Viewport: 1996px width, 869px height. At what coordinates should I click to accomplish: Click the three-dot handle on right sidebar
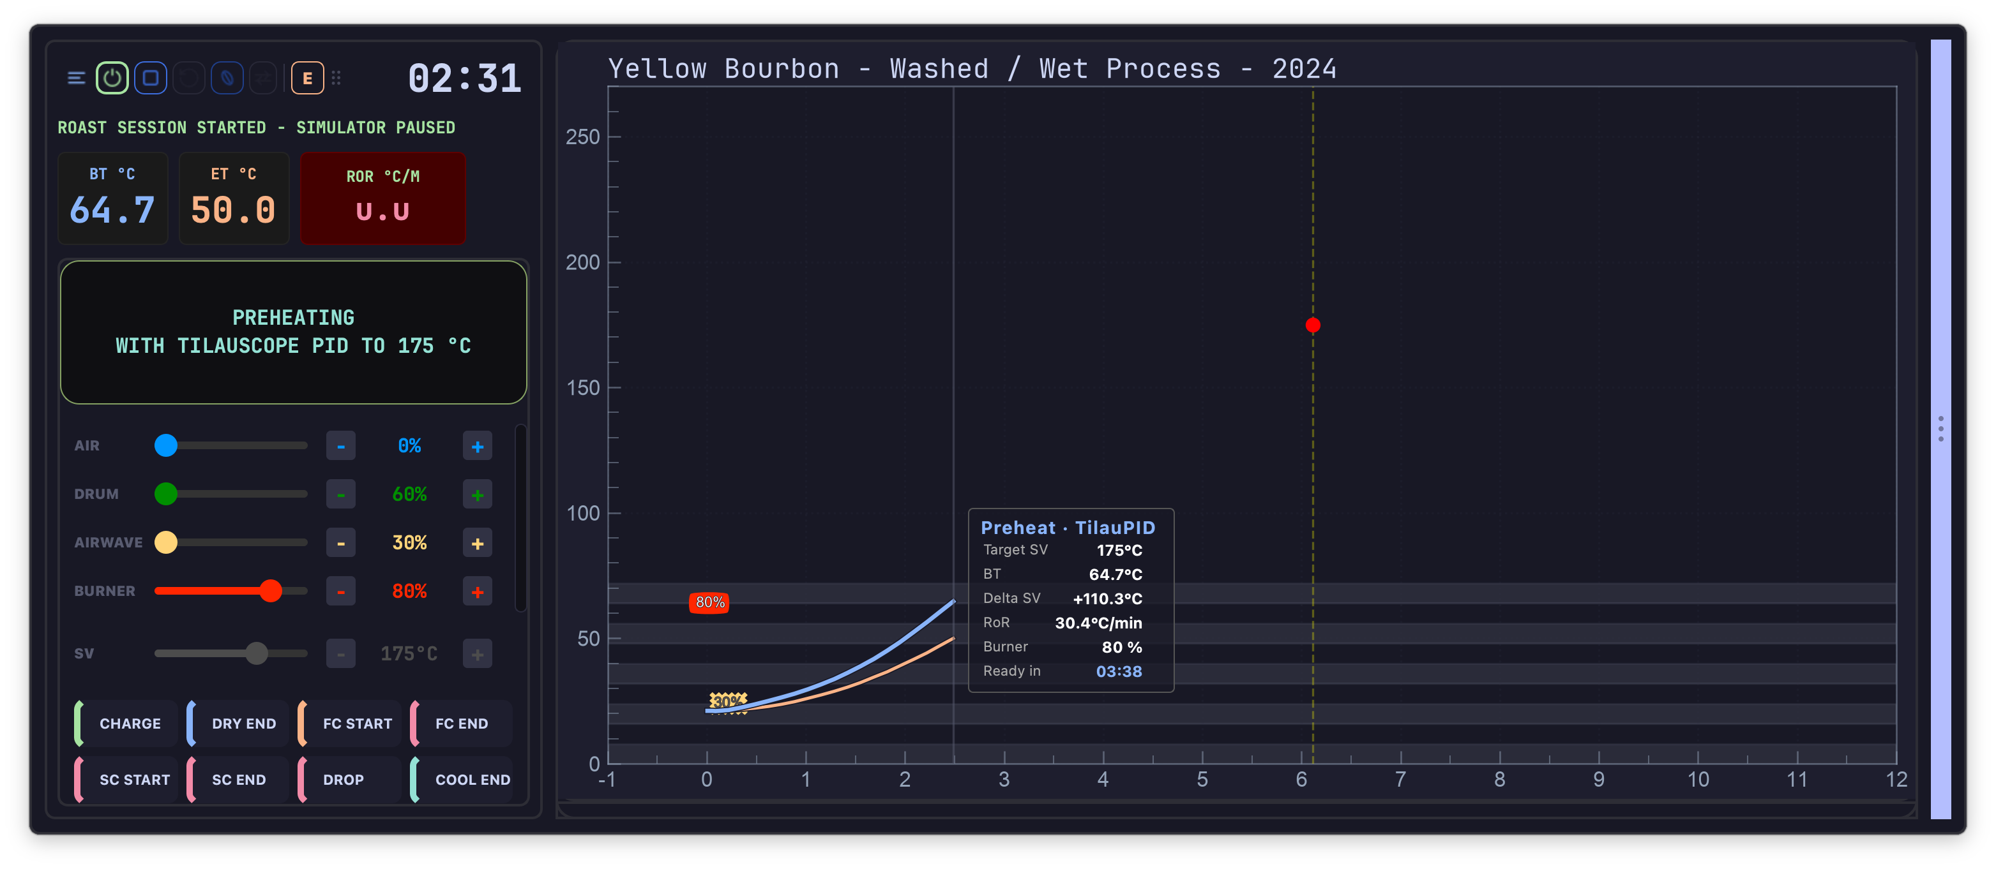coord(1940,429)
